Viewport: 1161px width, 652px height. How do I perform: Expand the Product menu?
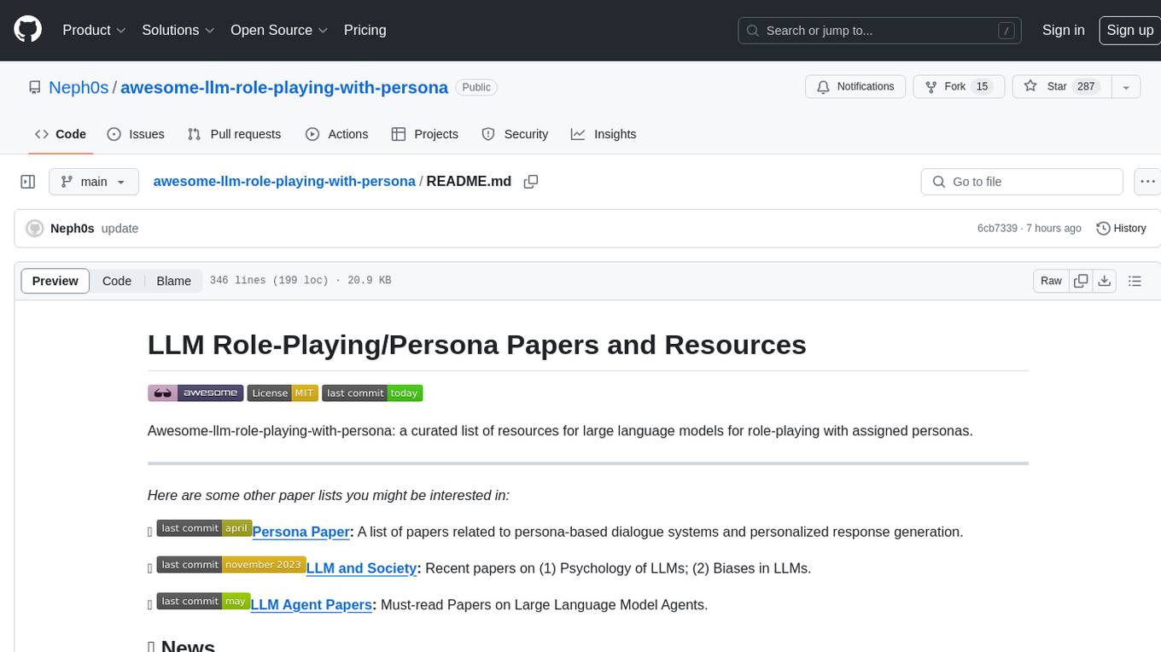pos(94,30)
